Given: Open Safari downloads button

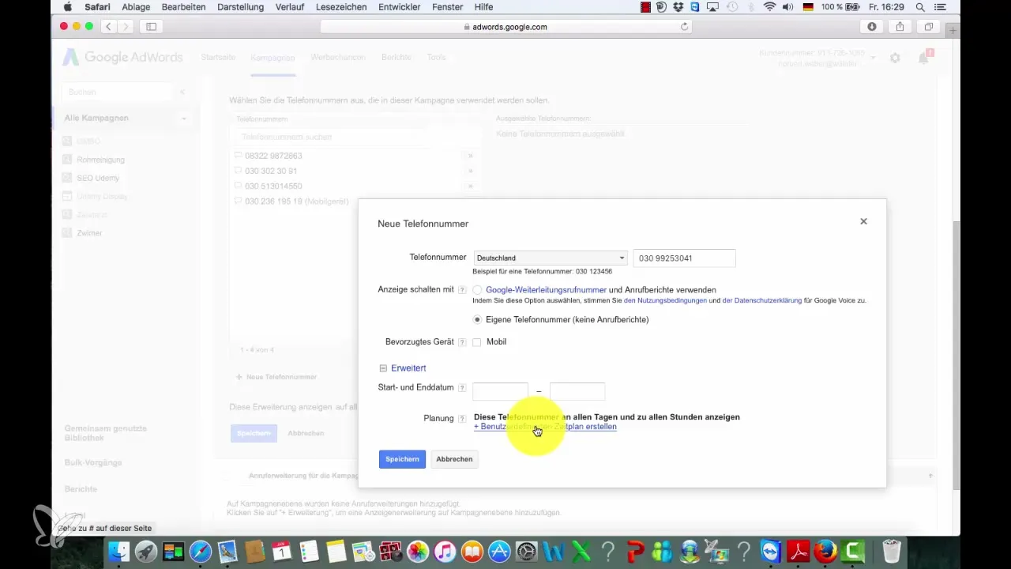Looking at the screenshot, I should (x=872, y=27).
